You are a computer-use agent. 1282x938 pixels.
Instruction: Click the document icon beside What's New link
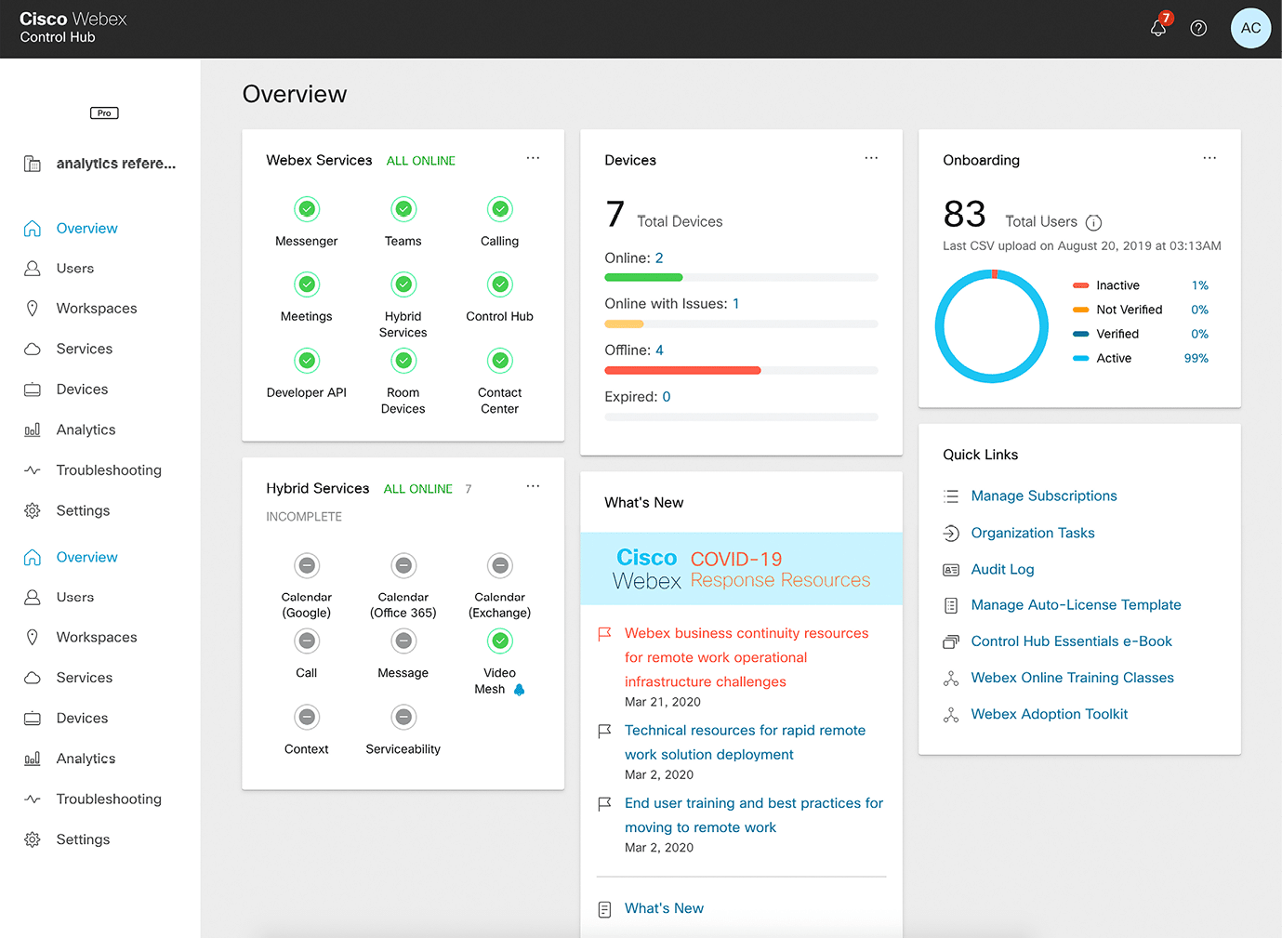(x=604, y=909)
